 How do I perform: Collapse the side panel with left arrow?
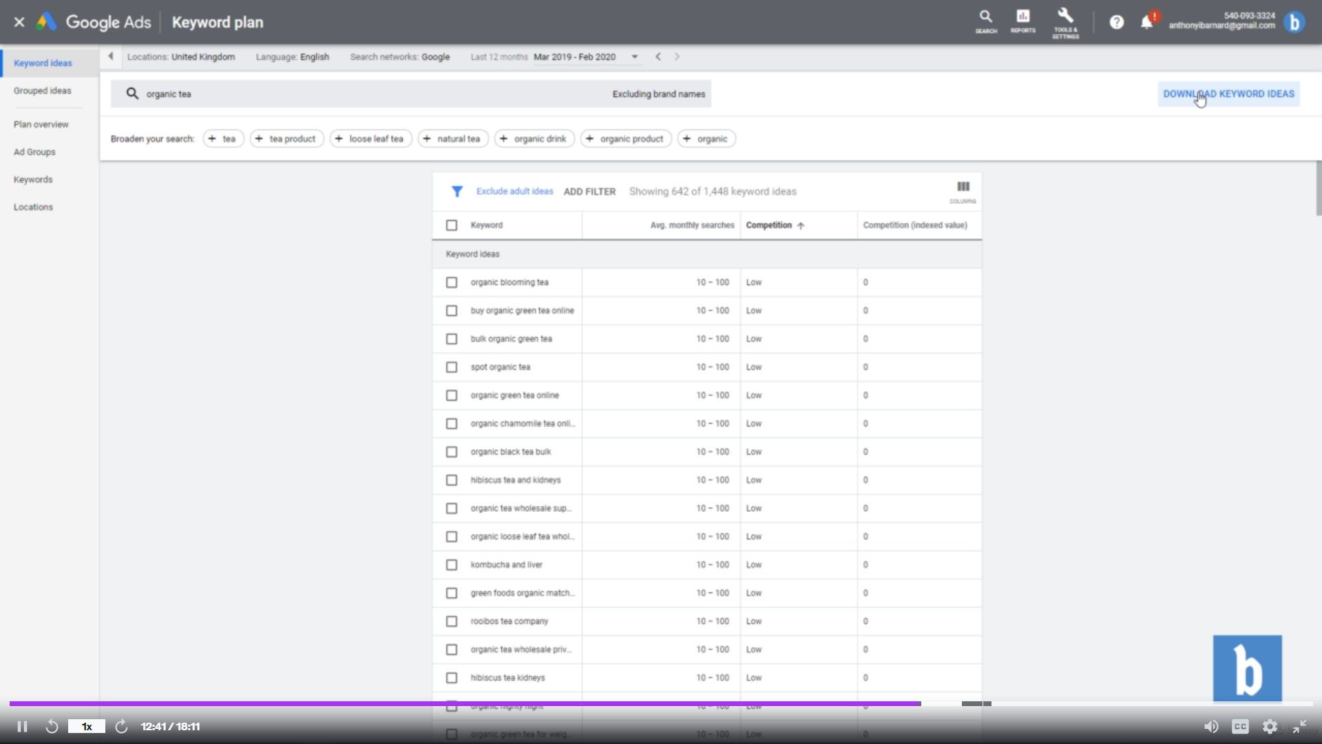[x=111, y=56]
